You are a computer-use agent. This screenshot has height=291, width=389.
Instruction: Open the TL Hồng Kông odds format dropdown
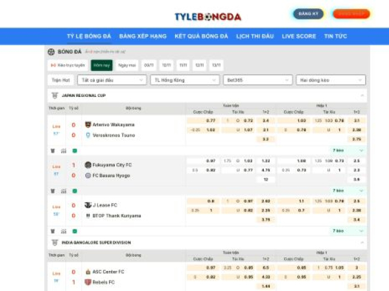[184, 80]
